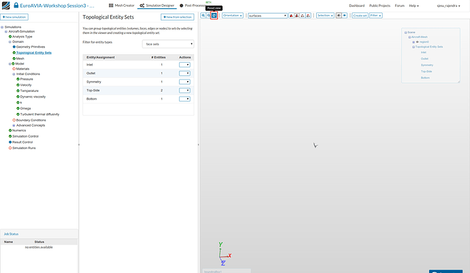Collapse the Model tree node
The image size is (470, 273).
10,64
